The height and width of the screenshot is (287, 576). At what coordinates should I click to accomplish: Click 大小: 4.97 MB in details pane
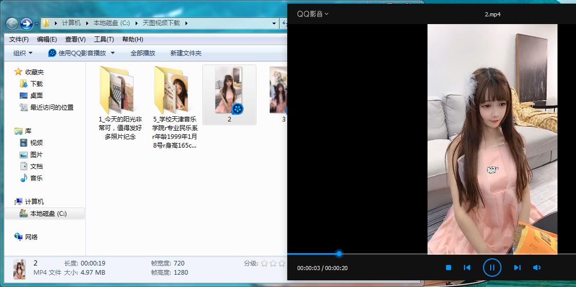[x=85, y=272]
